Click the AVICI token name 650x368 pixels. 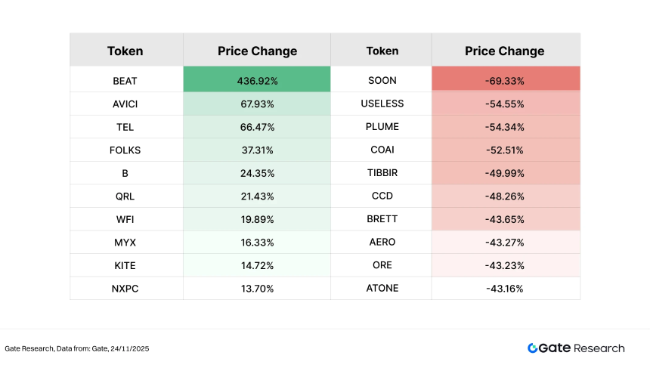pyautogui.click(x=125, y=104)
